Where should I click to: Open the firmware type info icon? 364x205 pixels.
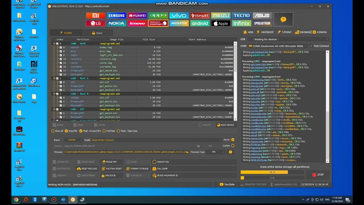[230, 152]
